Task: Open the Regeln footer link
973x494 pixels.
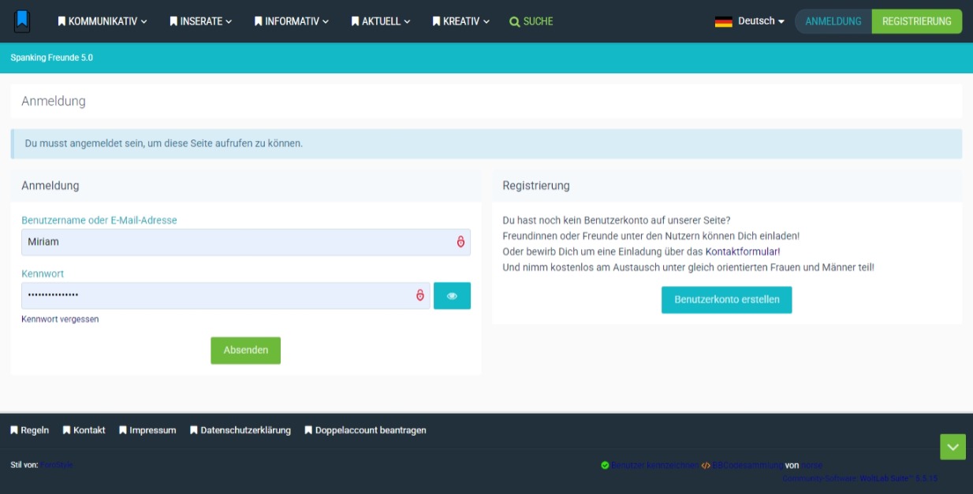Action: point(30,430)
